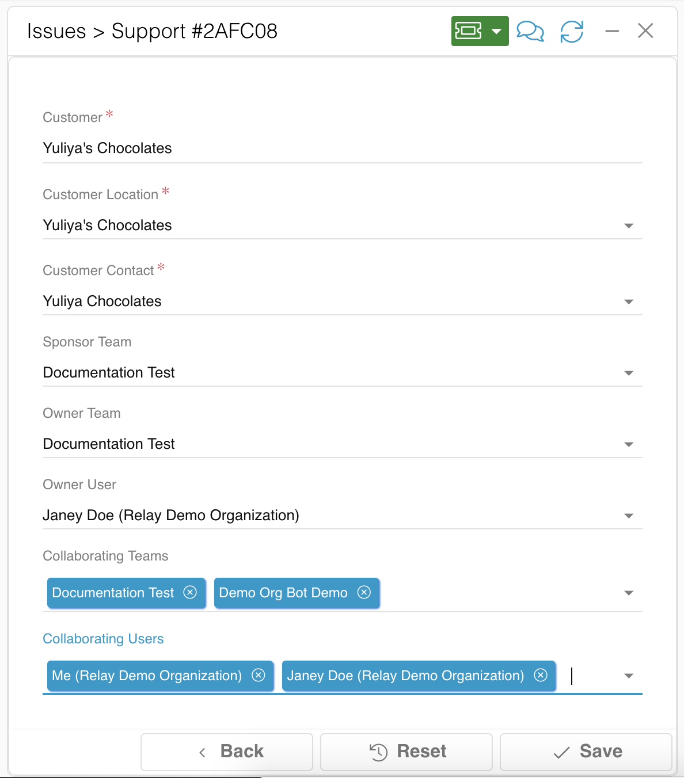
Task: Remove Documentation Test collaborating team chip
Action: point(190,592)
